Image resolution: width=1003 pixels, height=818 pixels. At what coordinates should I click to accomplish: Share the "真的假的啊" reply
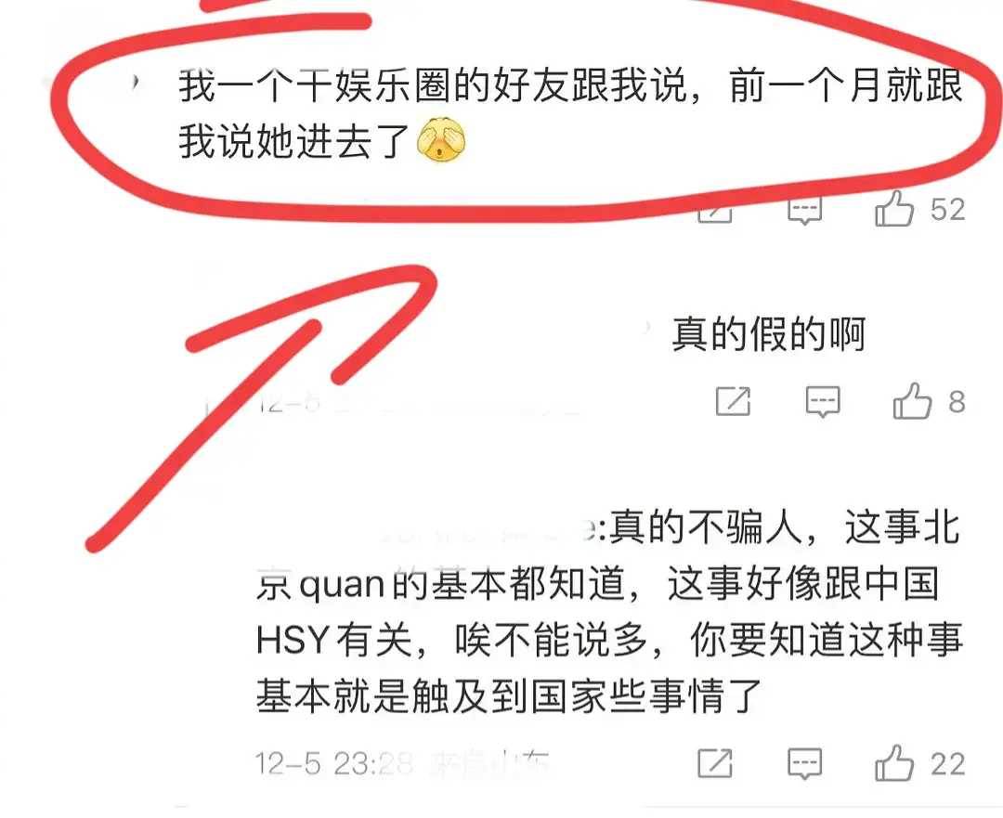click(733, 401)
